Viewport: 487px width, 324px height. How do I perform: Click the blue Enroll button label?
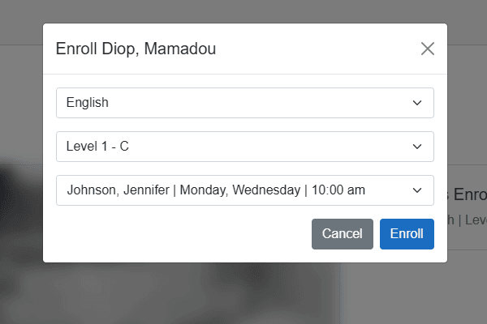tap(407, 234)
